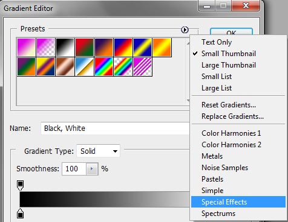Choose Text Only view

click(238, 42)
